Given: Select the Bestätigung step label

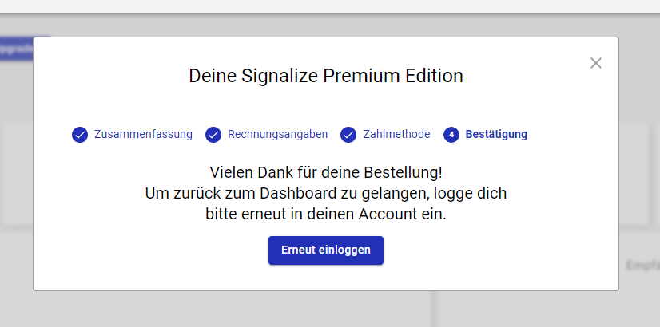Looking at the screenshot, I should (496, 134).
